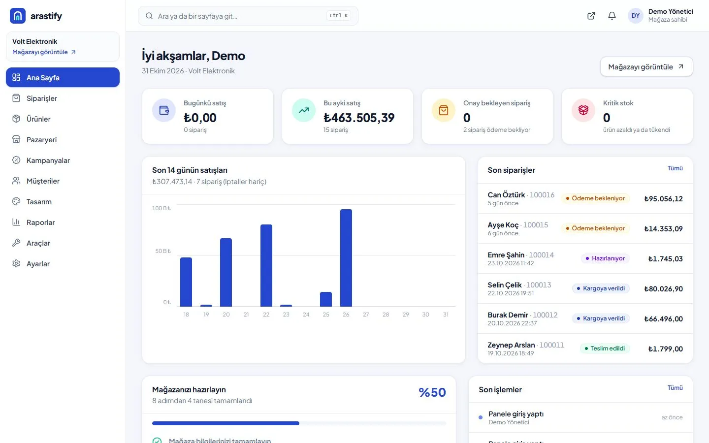Click the Kampanyalar discount icon
Image resolution: width=709 pixels, height=443 pixels.
point(16,160)
